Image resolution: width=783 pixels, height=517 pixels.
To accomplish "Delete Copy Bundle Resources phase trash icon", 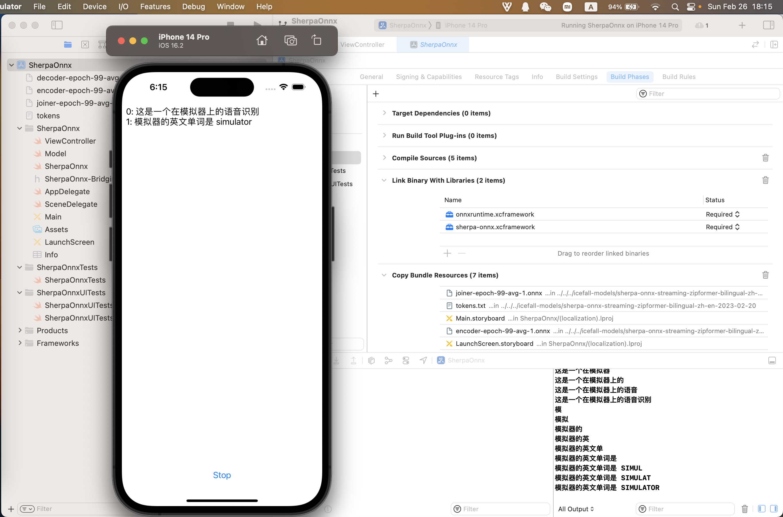I will 765,275.
